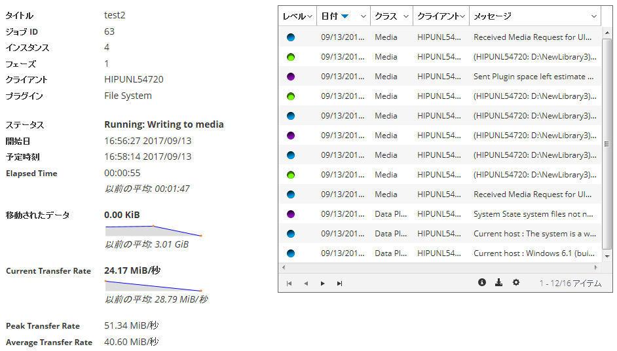Click the vertical scrollbar down arrow
Image resolution: width=617 pixels, height=351 pixels.
(x=607, y=256)
